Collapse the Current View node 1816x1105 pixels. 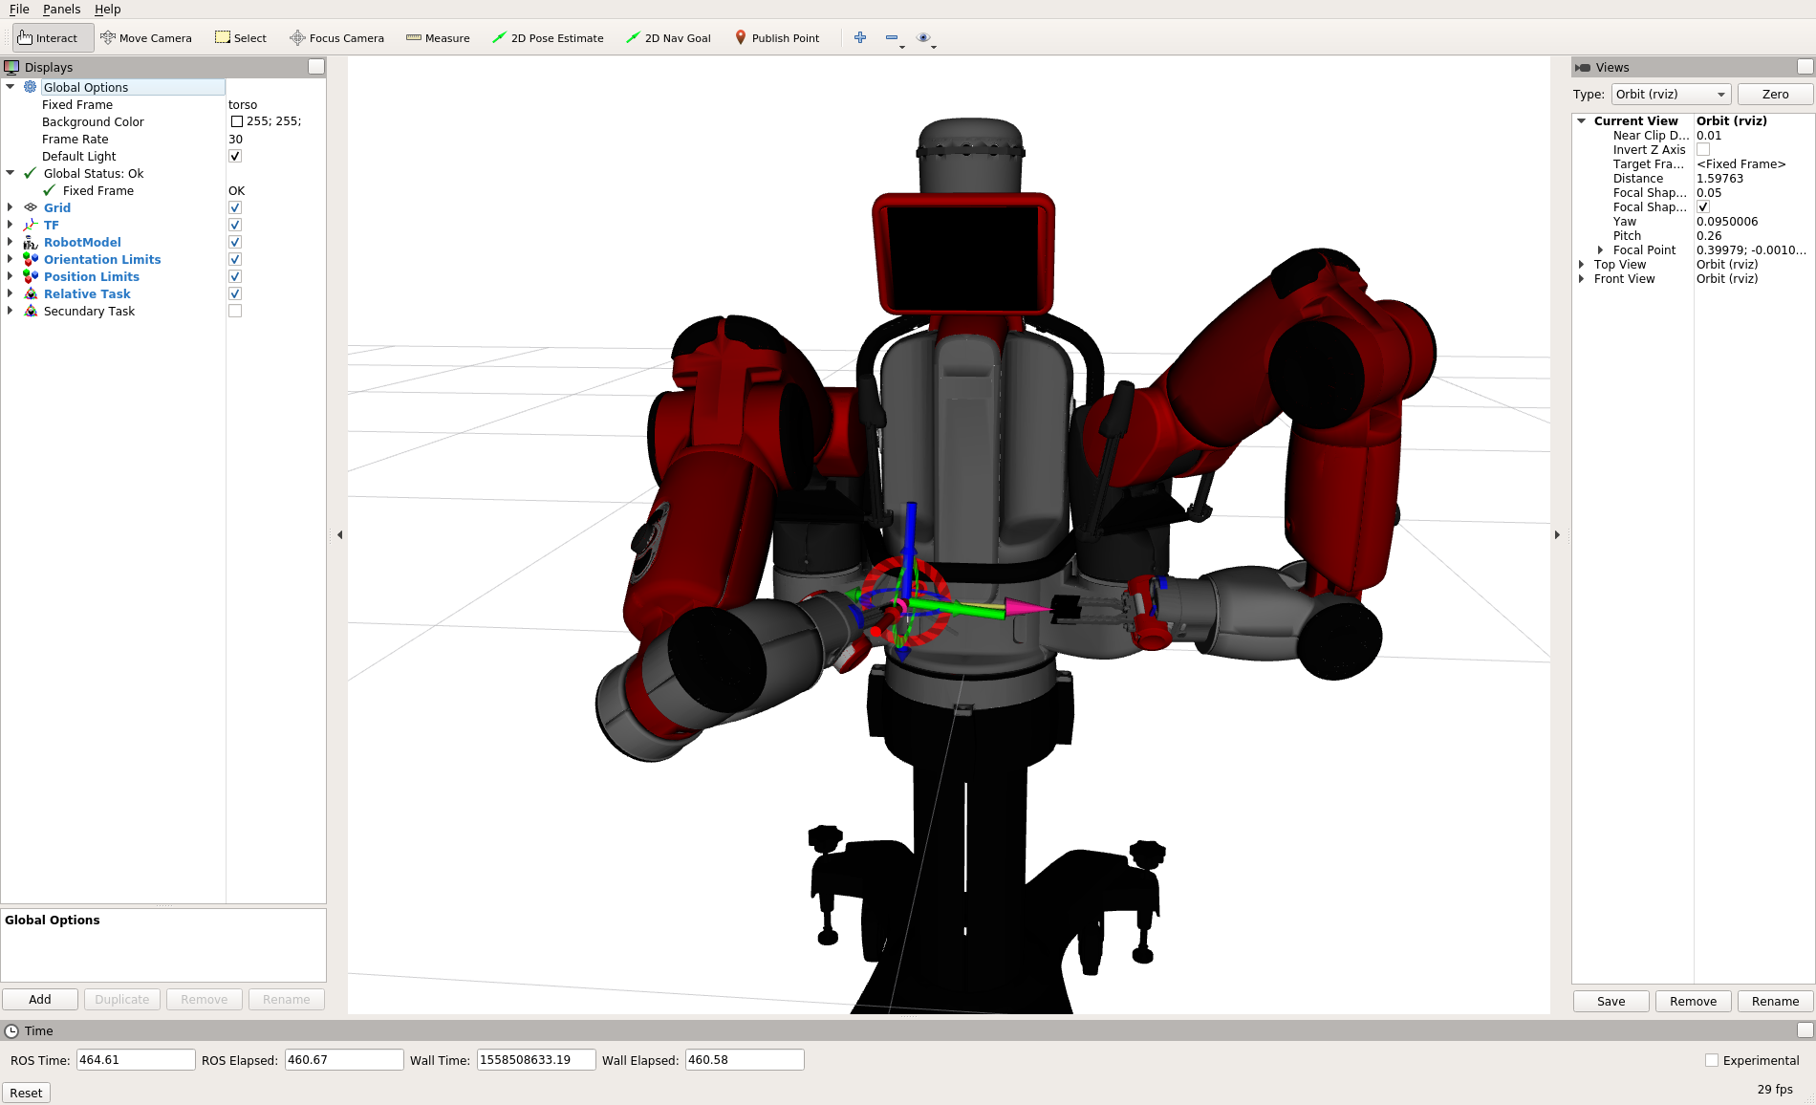(x=1582, y=120)
